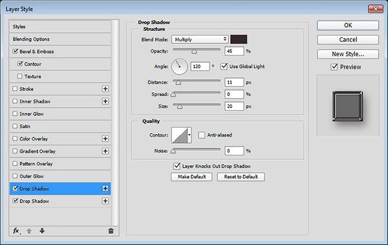This screenshot has width=388, height=245.
Task: Confirm with the OK button
Action: point(348,25)
